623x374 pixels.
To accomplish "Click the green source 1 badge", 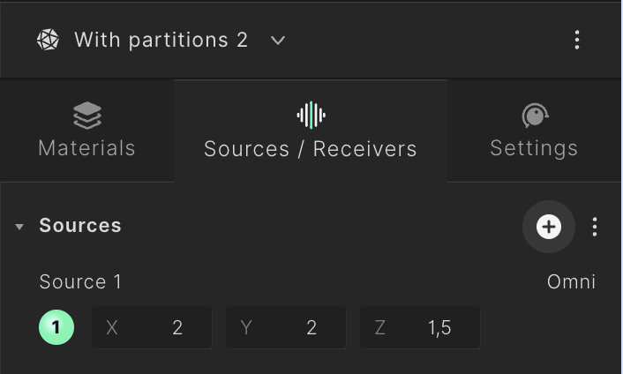I will (x=56, y=327).
